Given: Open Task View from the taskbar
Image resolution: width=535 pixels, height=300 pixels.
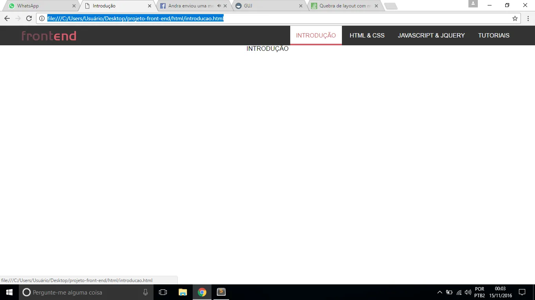Looking at the screenshot, I should (163, 292).
